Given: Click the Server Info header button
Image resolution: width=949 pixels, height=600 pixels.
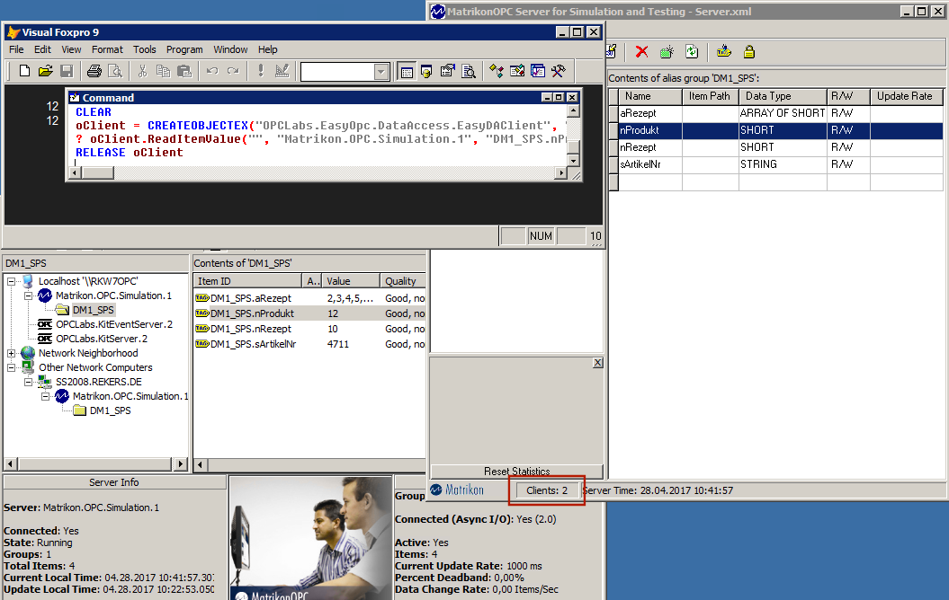Looking at the screenshot, I should [113, 482].
